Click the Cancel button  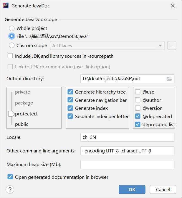(163, 189)
